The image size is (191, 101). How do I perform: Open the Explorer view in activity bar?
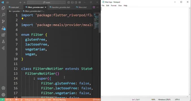click(3, 8)
